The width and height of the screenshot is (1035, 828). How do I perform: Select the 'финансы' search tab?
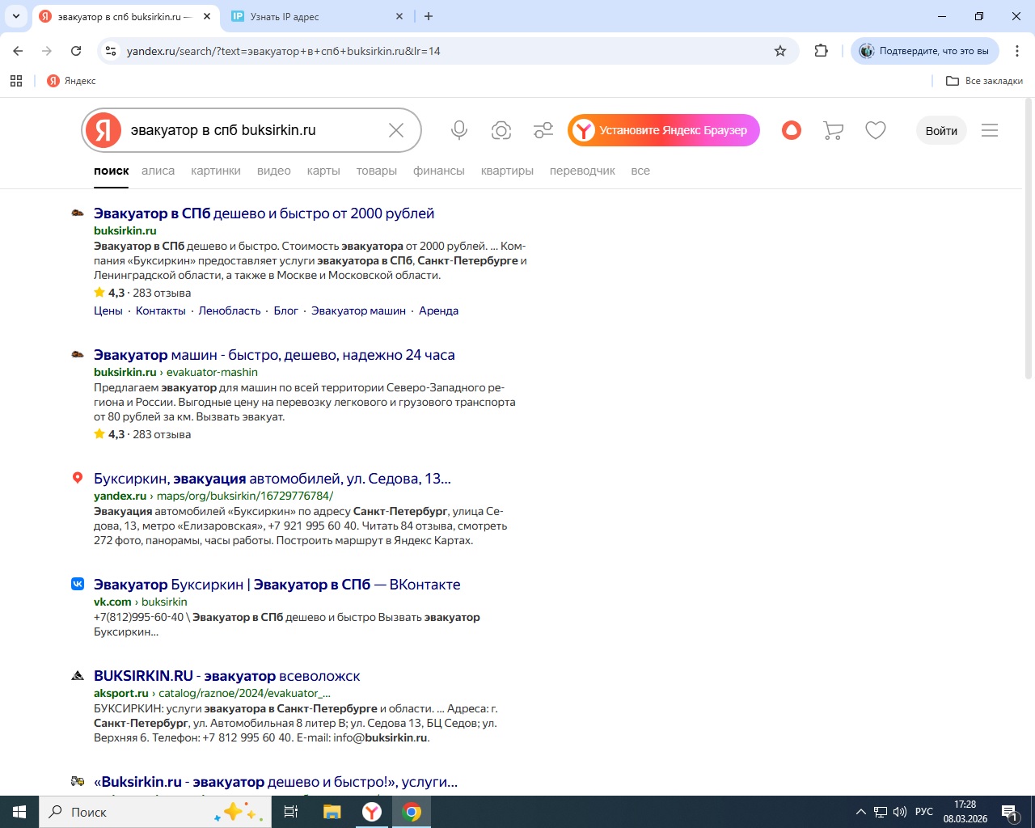pyautogui.click(x=439, y=171)
